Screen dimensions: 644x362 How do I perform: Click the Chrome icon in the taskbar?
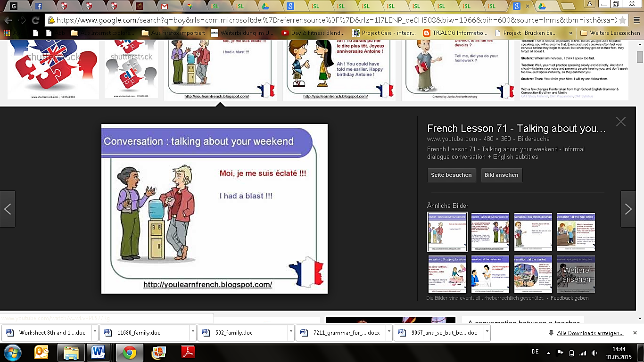130,352
